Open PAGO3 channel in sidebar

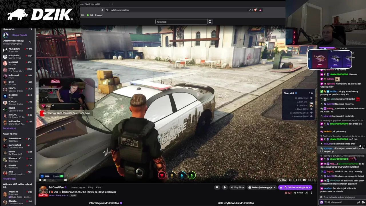pos(17,90)
